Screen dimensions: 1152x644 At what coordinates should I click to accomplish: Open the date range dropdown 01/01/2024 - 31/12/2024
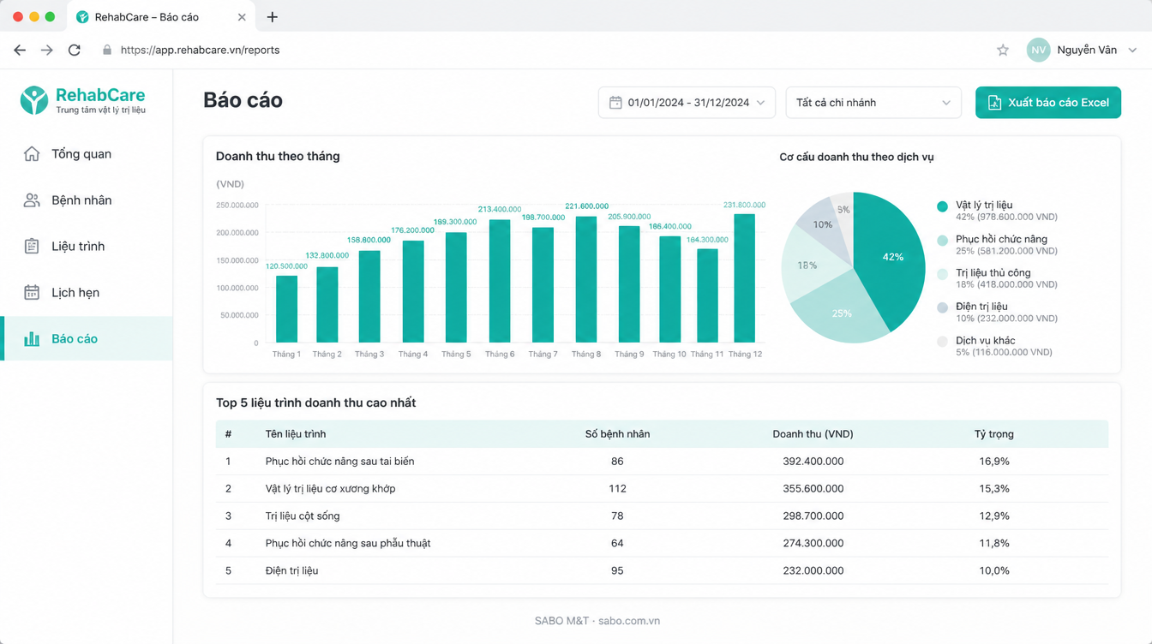pos(687,103)
